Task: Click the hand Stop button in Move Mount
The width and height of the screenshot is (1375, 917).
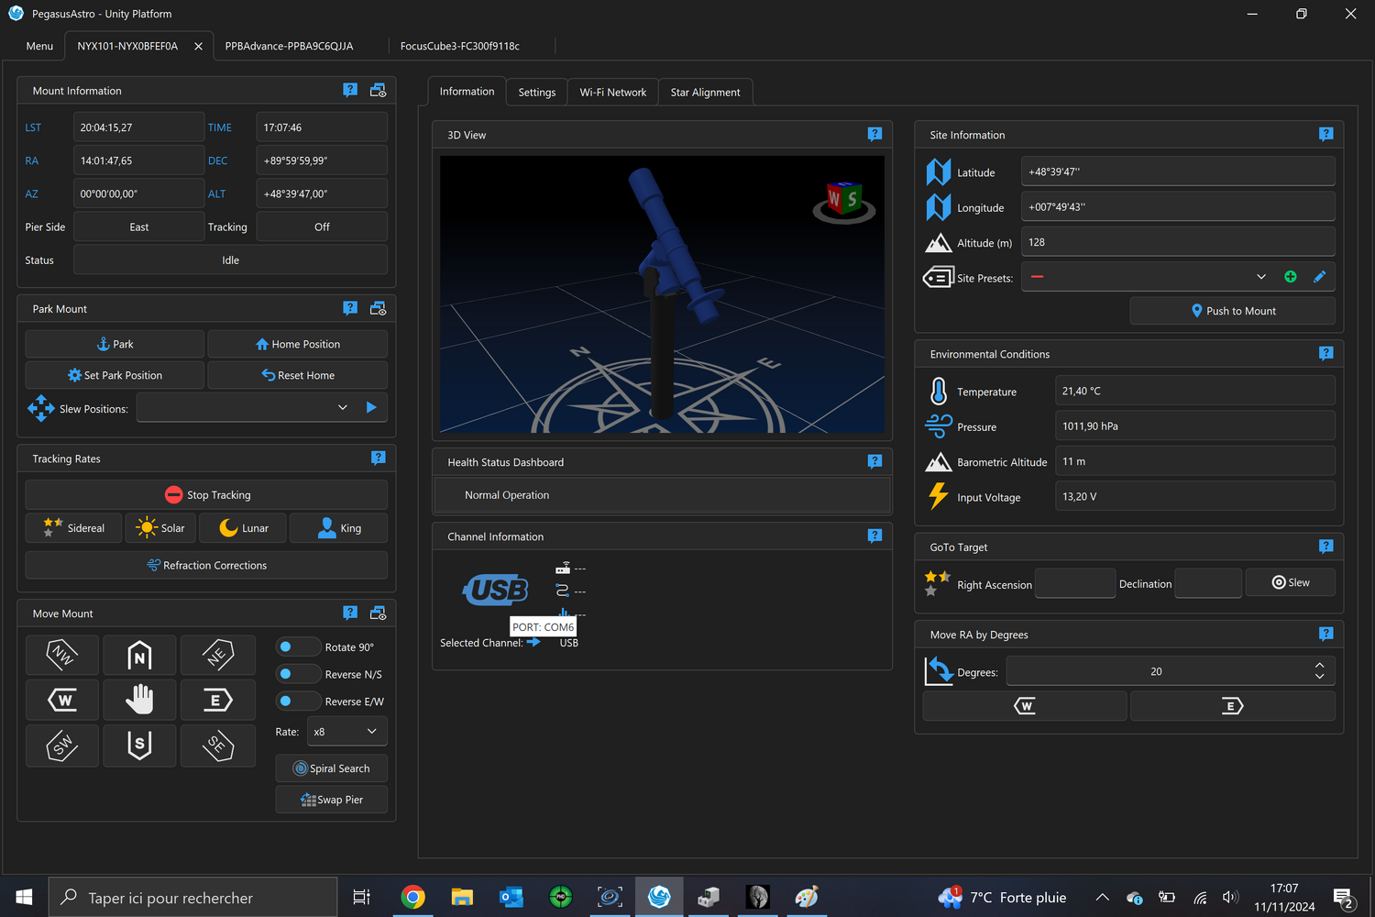Action: (139, 700)
